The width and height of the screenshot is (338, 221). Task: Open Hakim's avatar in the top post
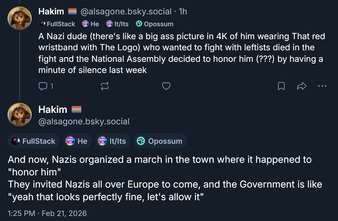19,18
